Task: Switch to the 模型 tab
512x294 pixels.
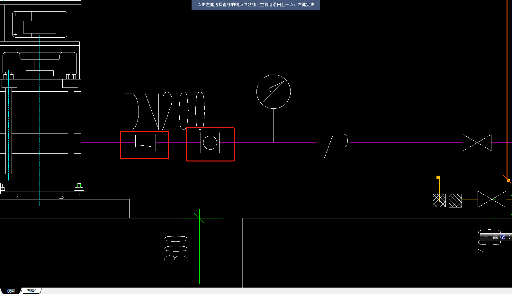Action: [x=11, y=290]
